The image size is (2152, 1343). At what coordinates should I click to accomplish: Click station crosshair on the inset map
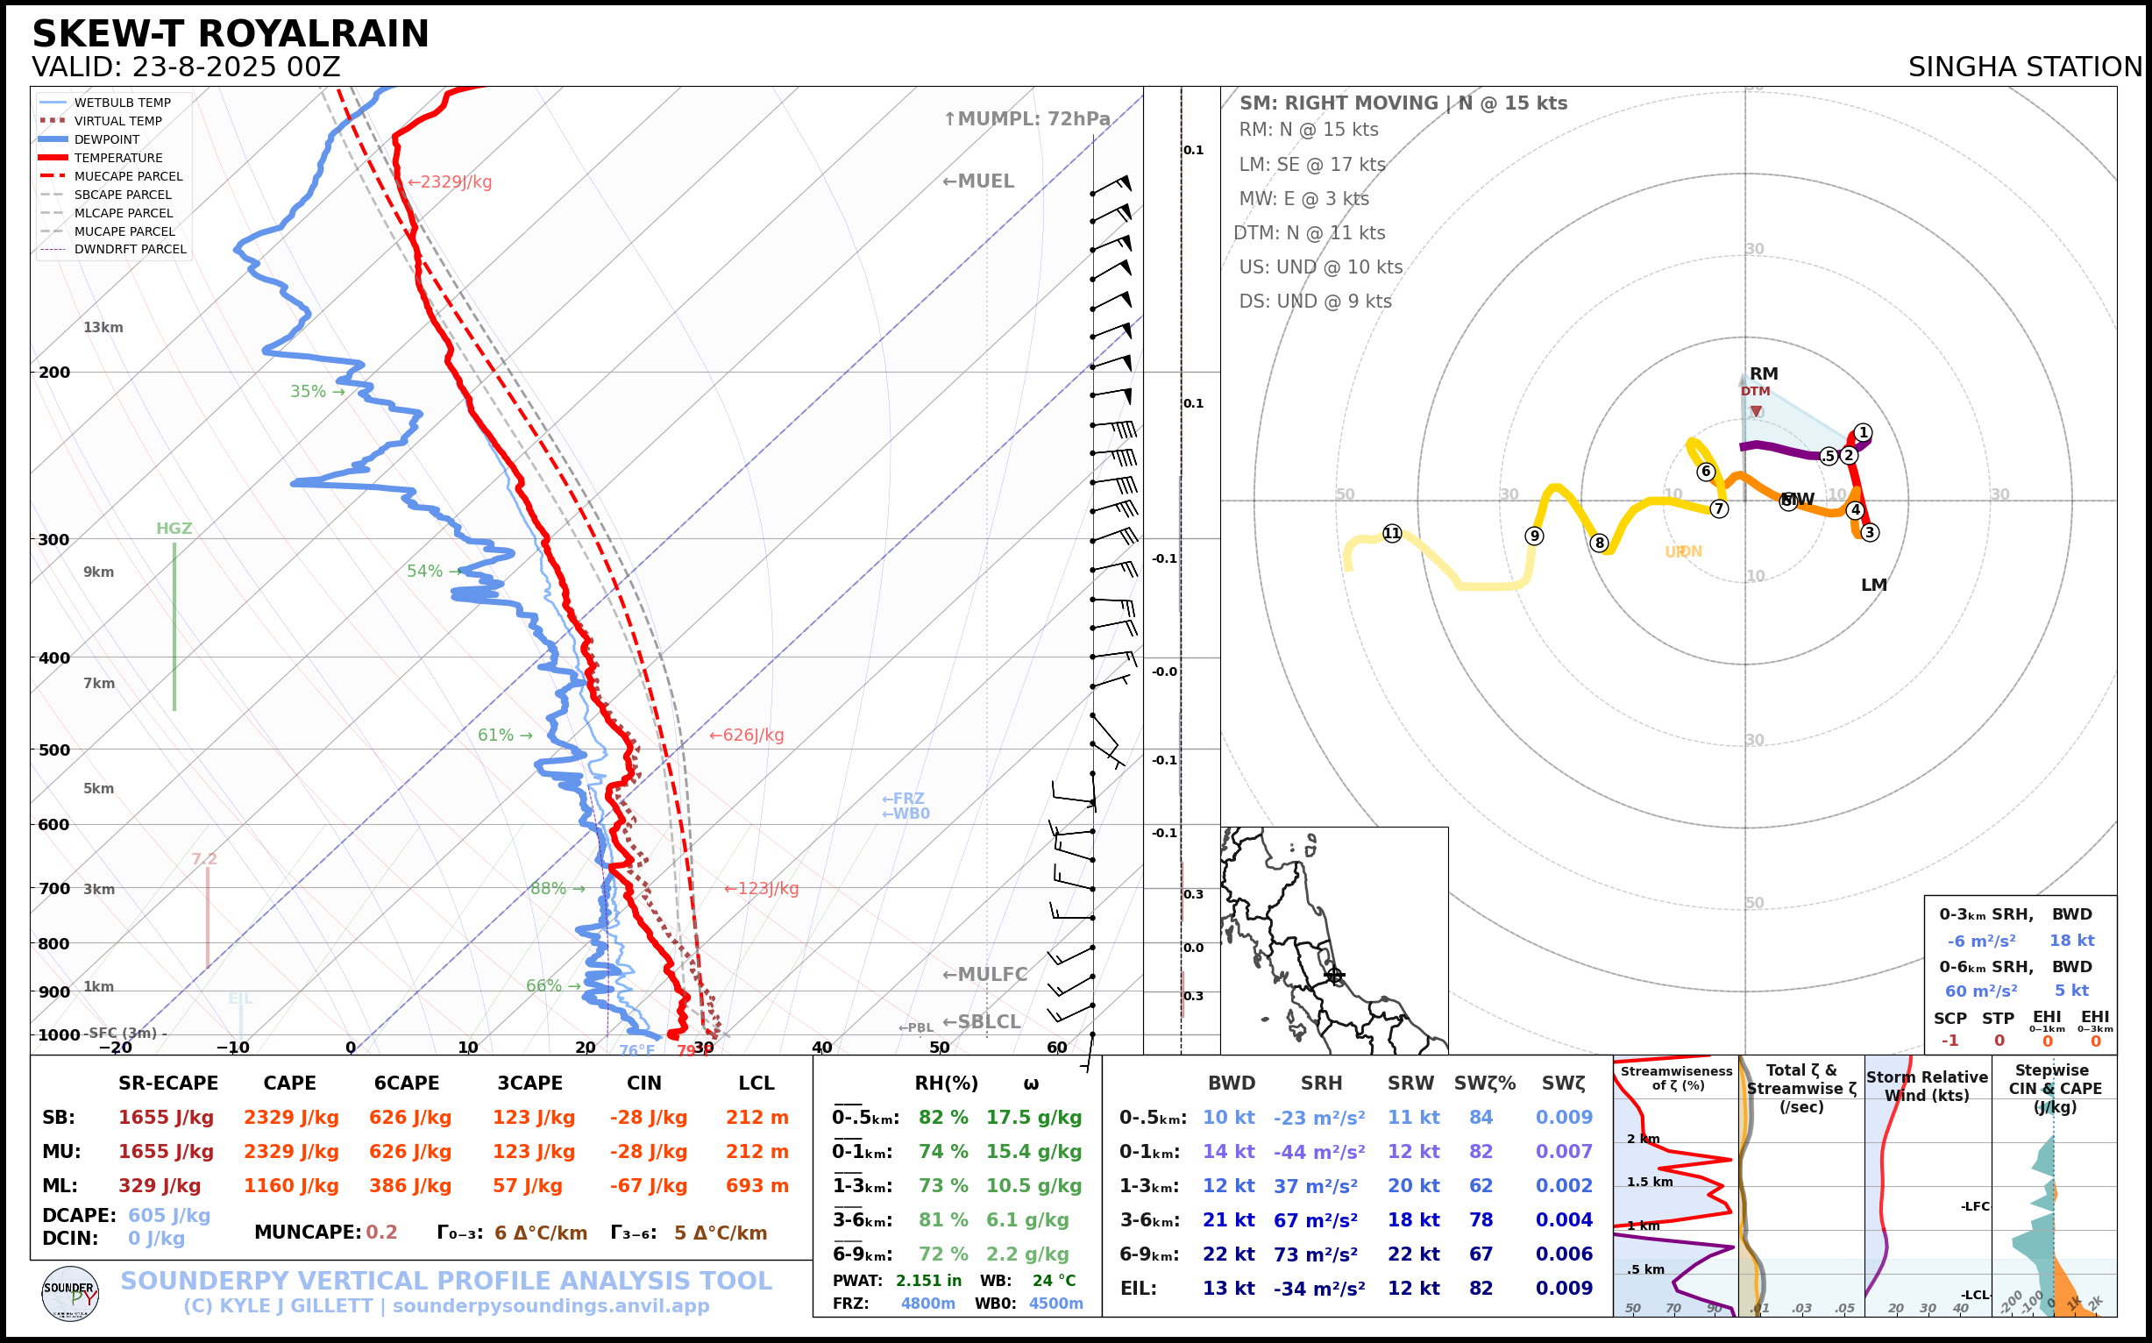coord(1334,976)
